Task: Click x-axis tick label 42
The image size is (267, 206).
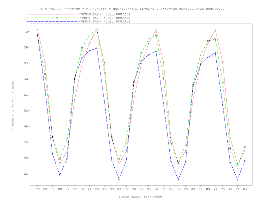Action: 141,189
